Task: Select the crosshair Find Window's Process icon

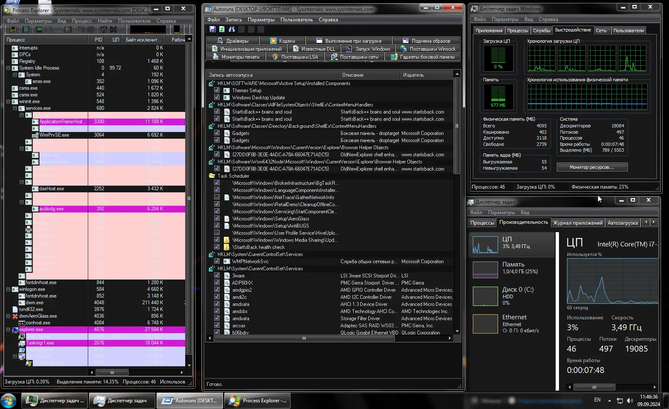Action: pos(113,29)
